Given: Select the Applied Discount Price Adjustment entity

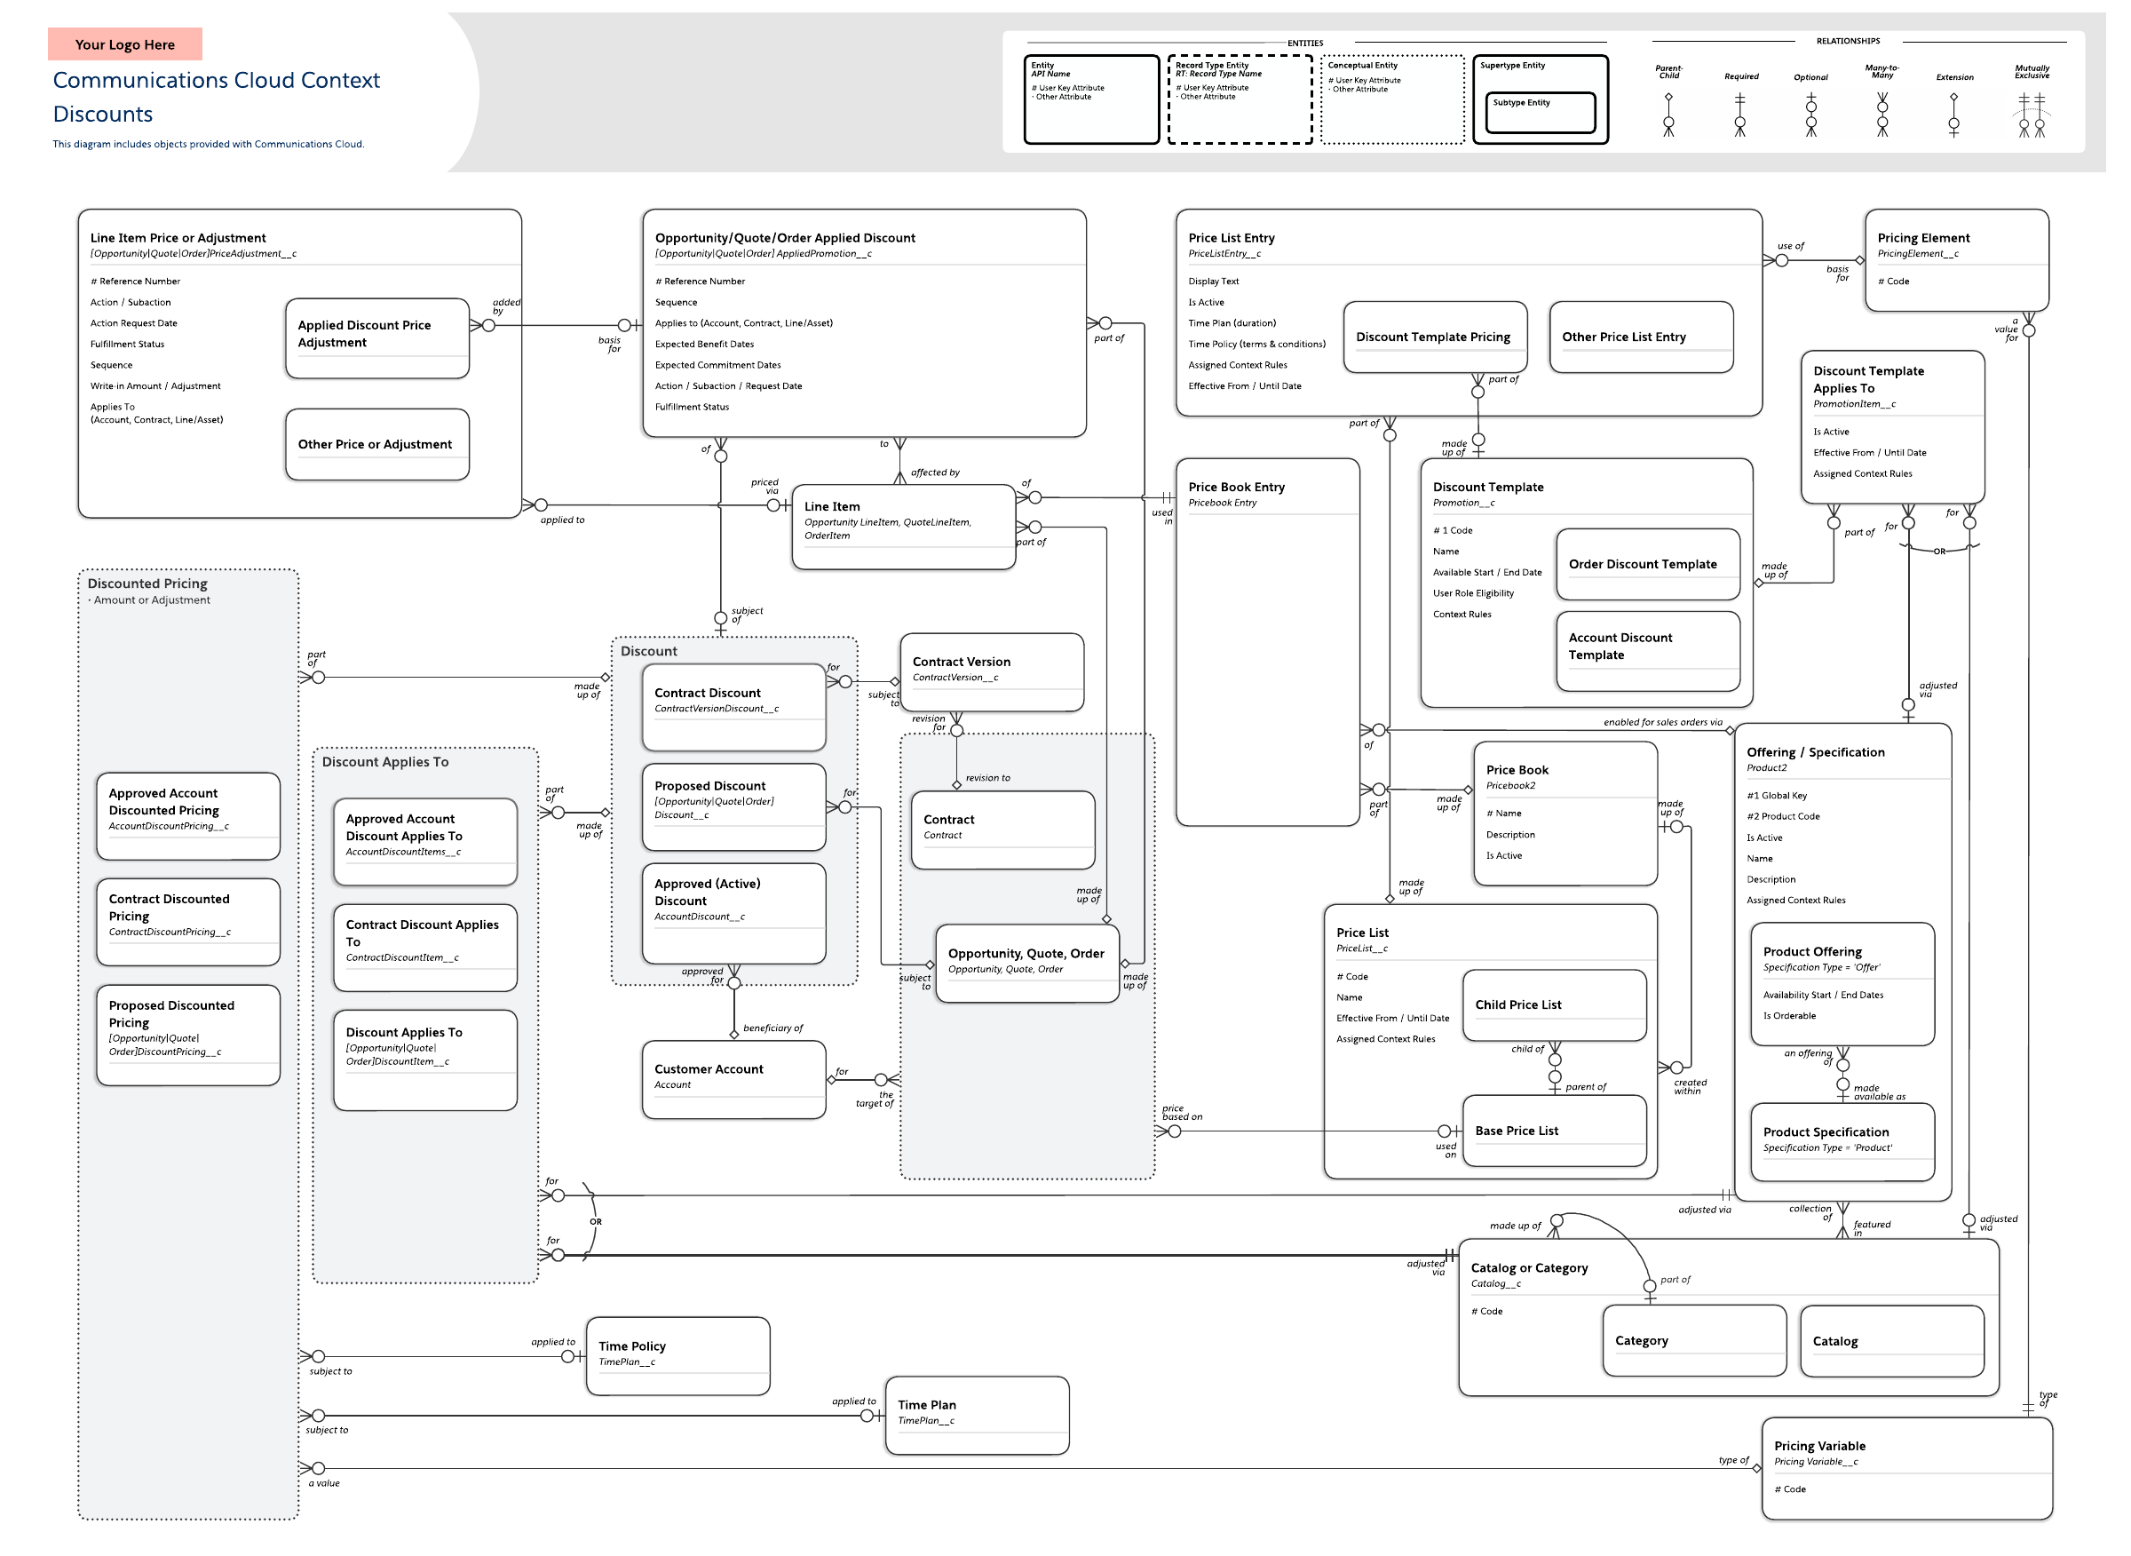Looking at the screenshot, I should [376, 337].
